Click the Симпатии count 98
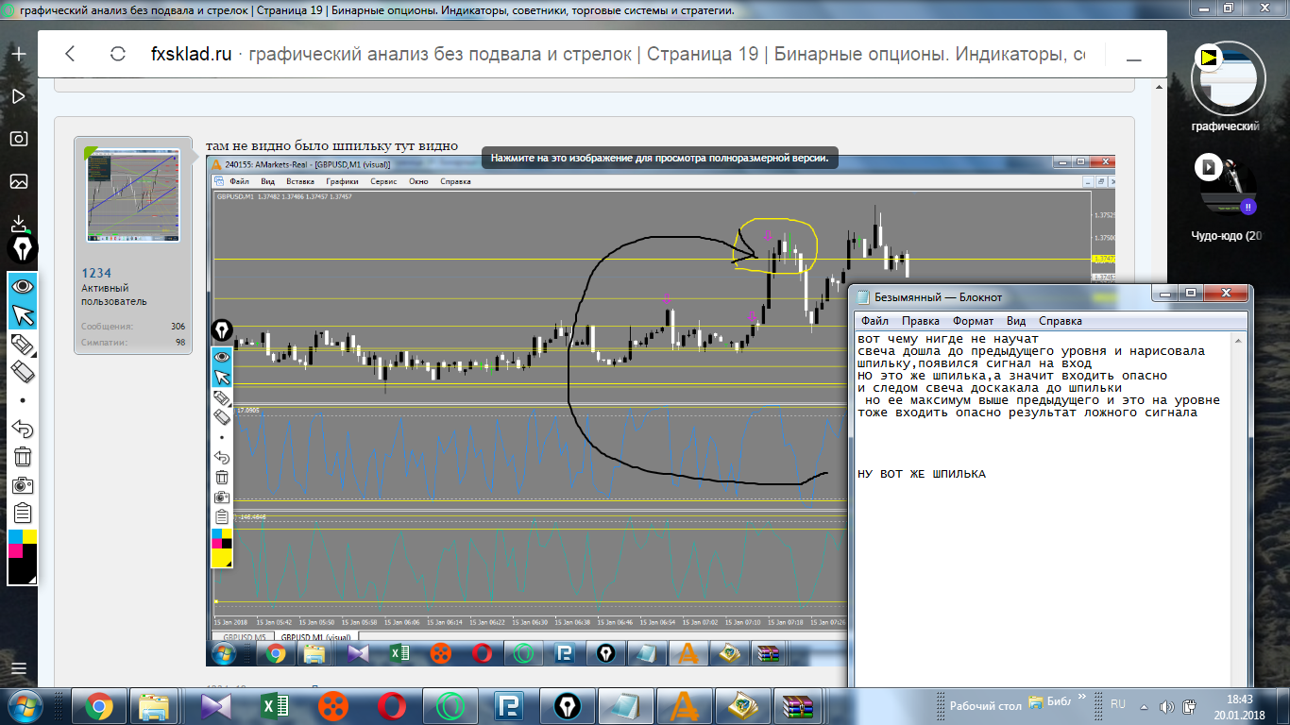This screenshot has height=725, width=1290. 178,342
